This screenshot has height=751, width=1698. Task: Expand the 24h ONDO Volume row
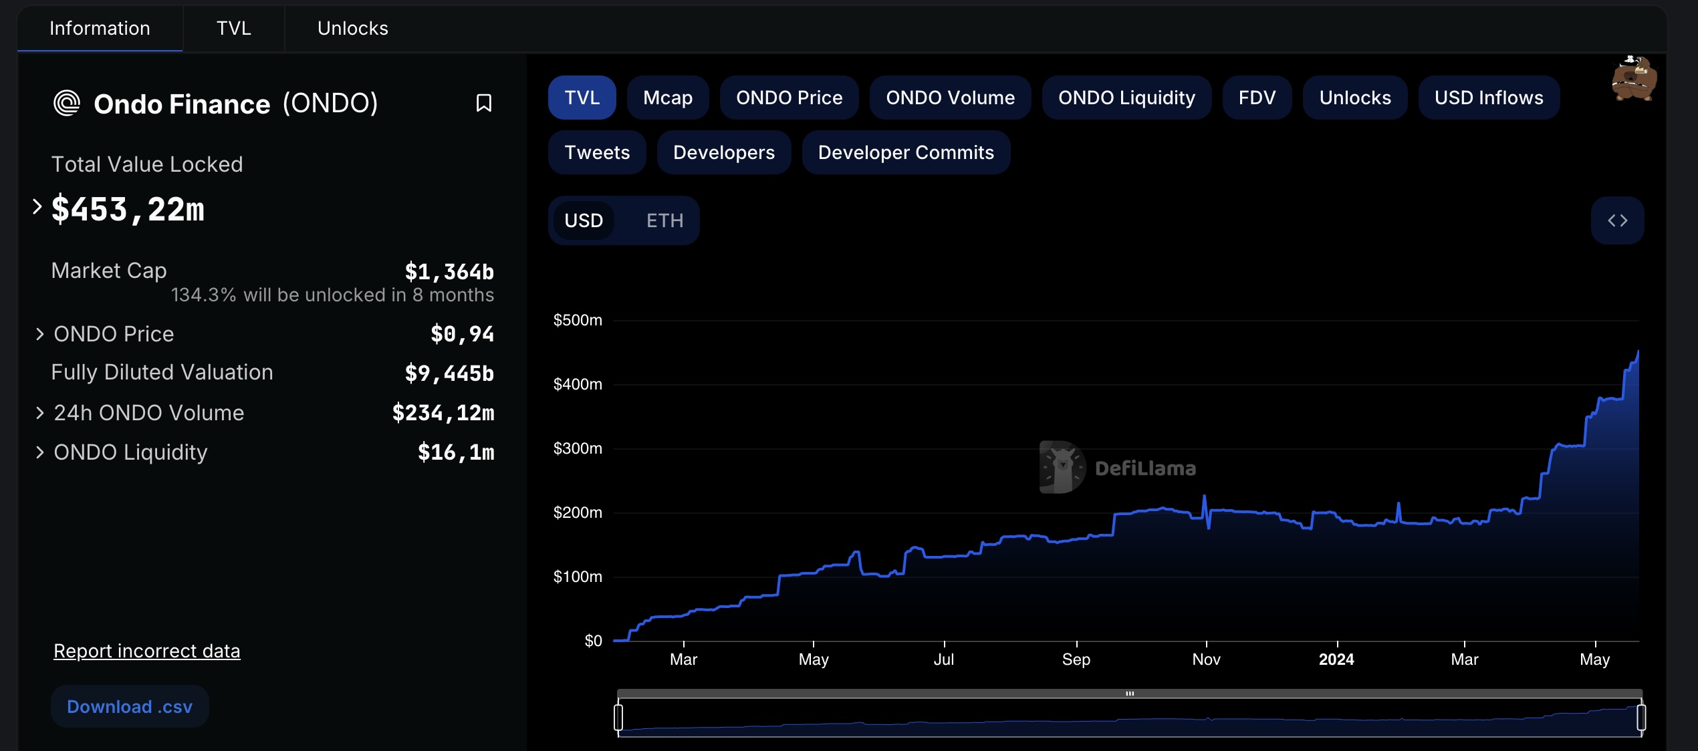coord(39,413)
